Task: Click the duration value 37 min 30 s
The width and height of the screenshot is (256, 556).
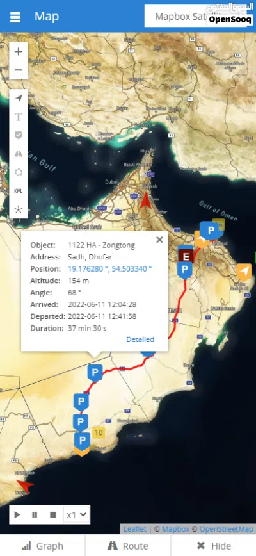Action: [x=87, y=328]
